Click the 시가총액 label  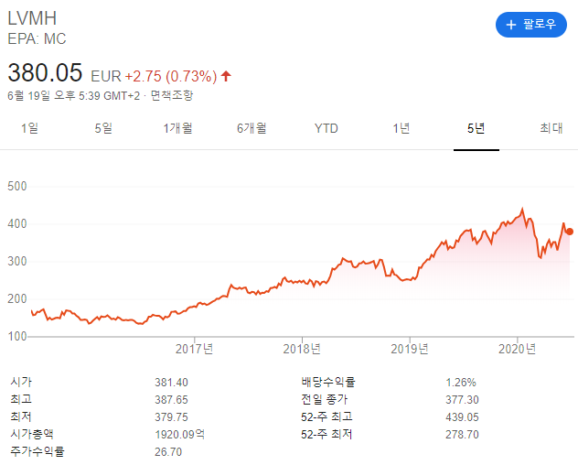coord(32,434)
